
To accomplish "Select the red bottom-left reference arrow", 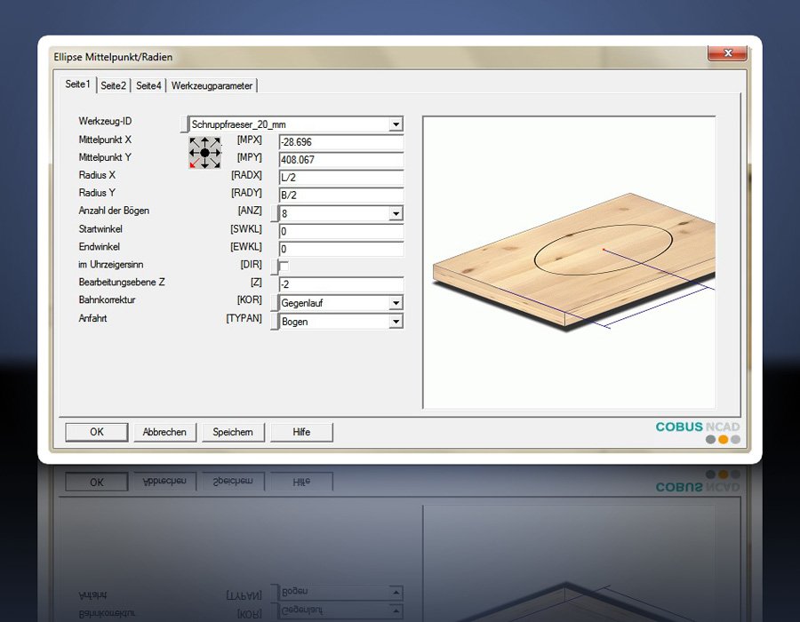I will 193,164.
